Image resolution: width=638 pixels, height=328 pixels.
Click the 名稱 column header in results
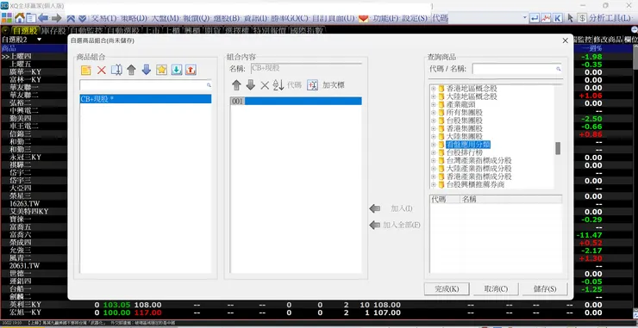tap(510, 199)
